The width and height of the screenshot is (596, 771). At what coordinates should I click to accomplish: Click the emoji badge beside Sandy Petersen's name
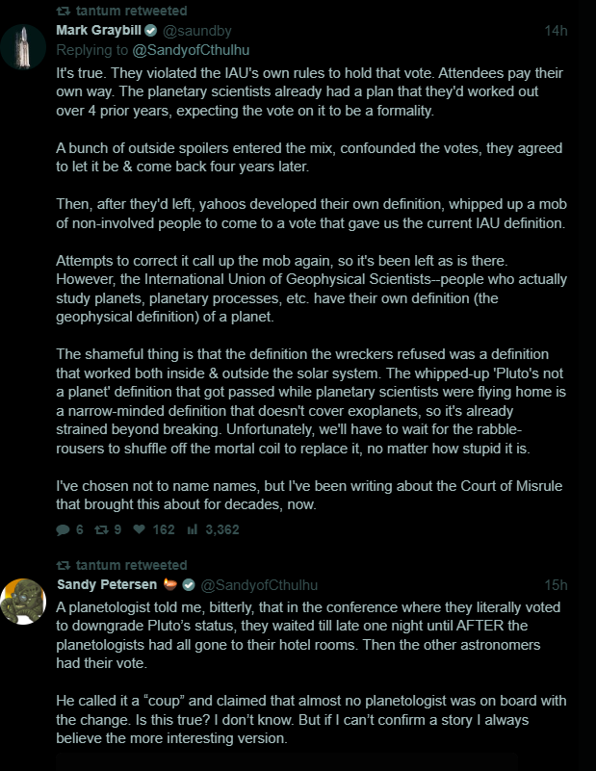[x=170, y=585]
